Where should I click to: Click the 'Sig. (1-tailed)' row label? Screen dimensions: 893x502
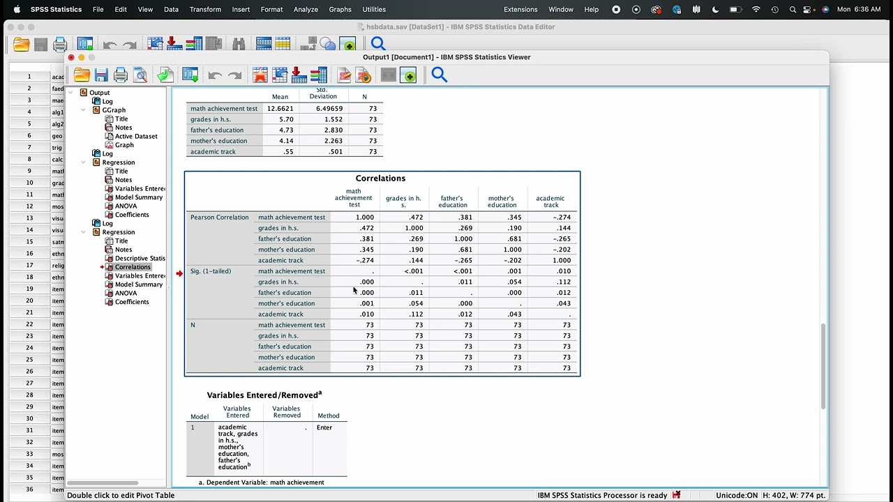point(211,271)
